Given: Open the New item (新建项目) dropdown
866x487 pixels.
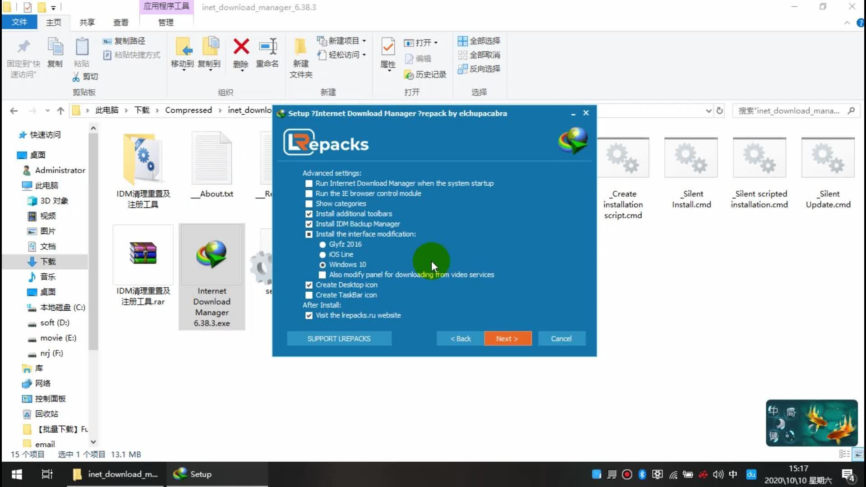Looking at the screenshot, I should pyautogui.click(x=341, y=41).
